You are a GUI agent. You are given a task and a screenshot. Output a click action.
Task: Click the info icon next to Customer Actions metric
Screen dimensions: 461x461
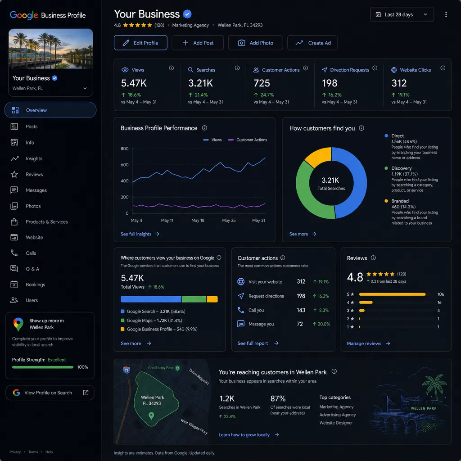(306, 68)
